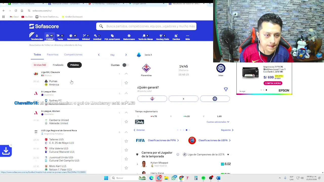
Task: Collapse U15 Liga Regional de General Roca
Action: tap(126, 132)
